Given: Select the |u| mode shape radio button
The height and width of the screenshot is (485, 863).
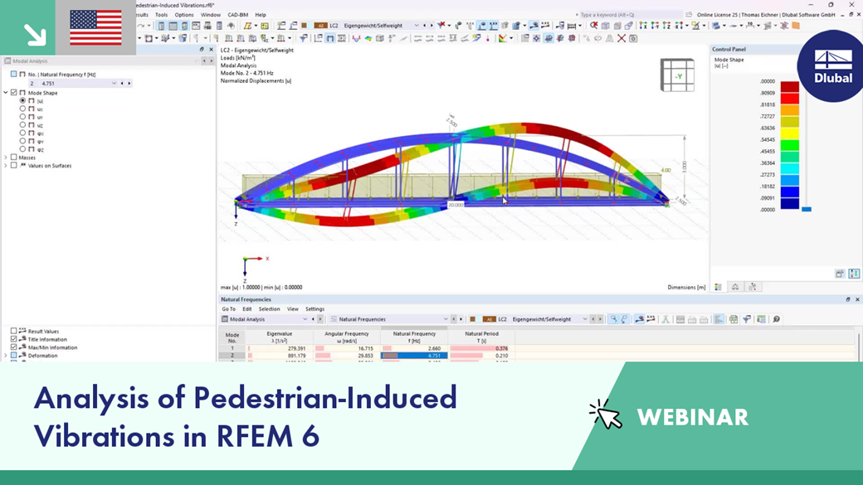Looking at the screenshot, I should tap(22, 100).
